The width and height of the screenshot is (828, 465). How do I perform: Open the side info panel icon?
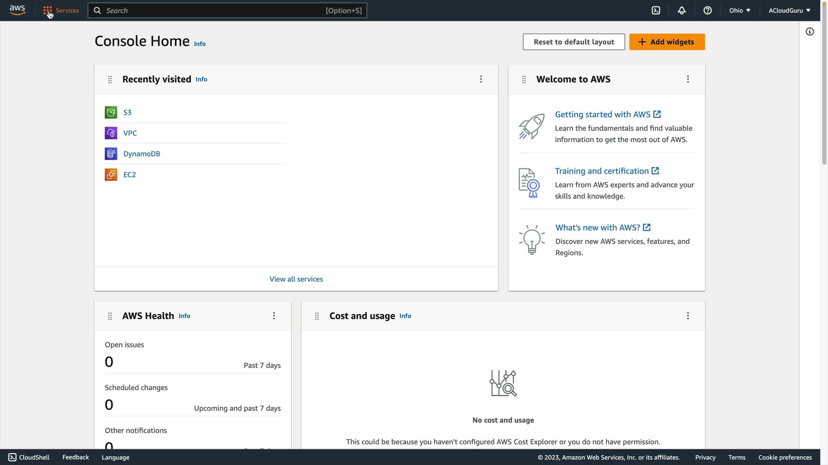pyautogui.click(x=809, y=31)
